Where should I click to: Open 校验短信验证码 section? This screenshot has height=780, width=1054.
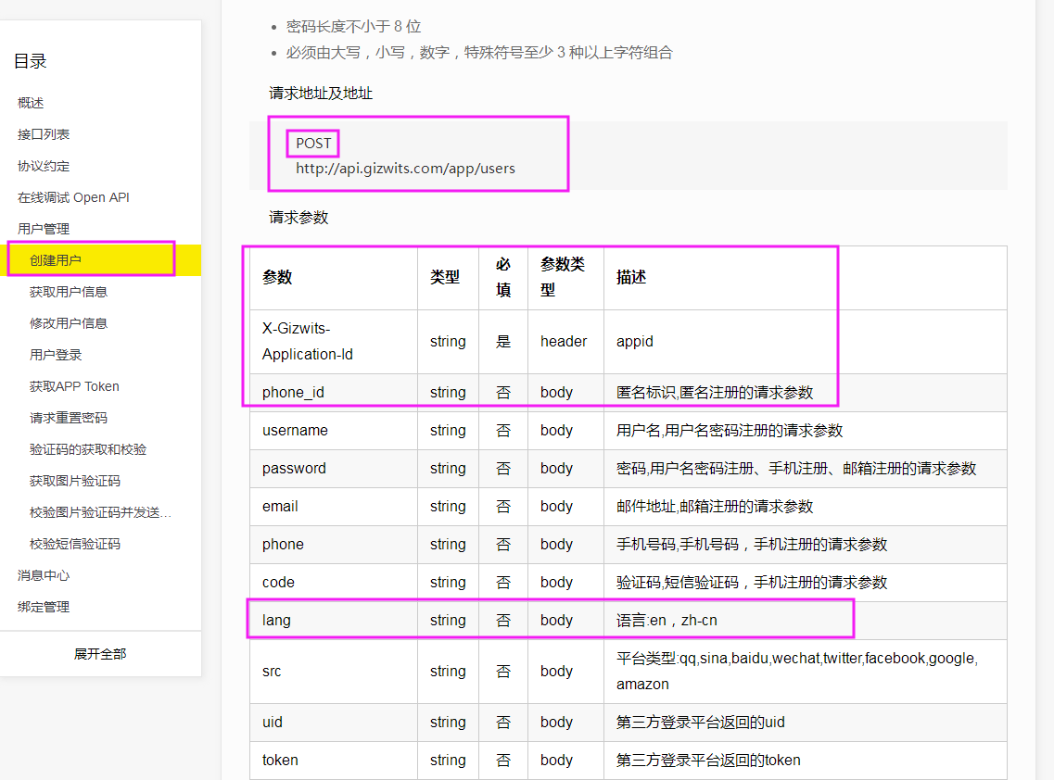coord(75,544)
